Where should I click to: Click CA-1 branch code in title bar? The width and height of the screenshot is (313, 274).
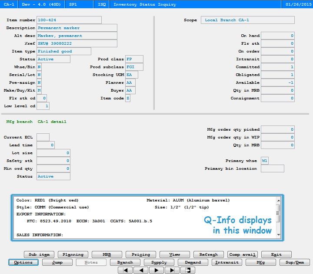click(9, 4)
